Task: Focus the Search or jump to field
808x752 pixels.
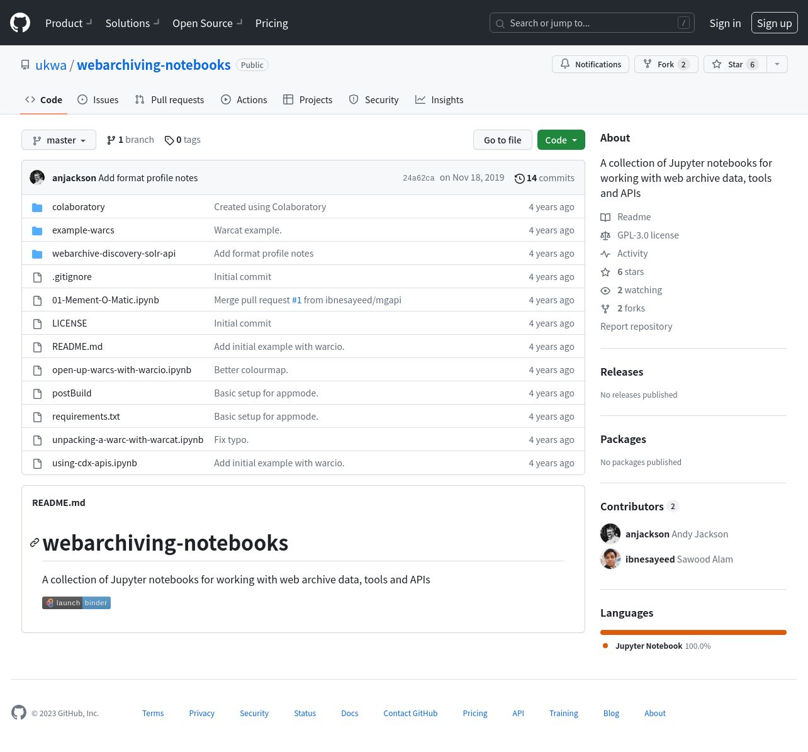Action: tap(592, 23)
